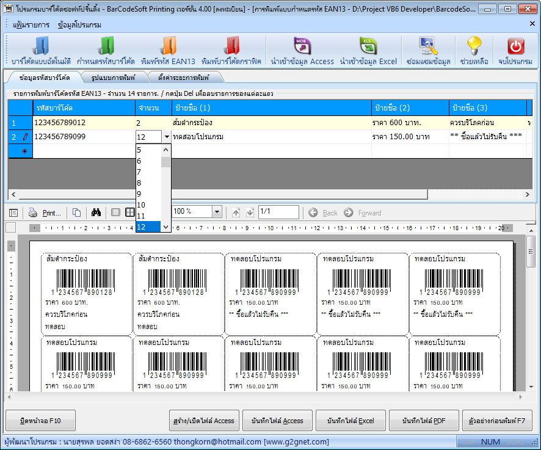
Task: Click cell 123456789099 in row 2
Action: pos(84,137)
